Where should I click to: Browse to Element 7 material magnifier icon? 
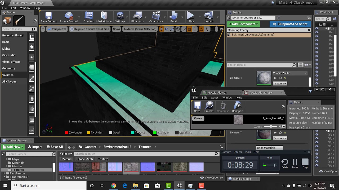pos(280,133)
